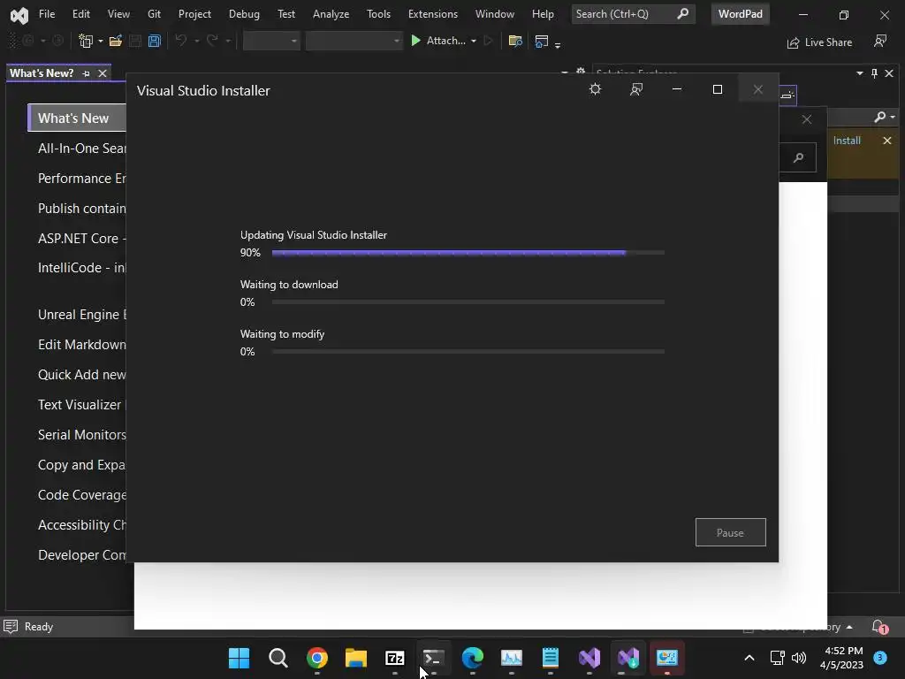905x679 pixels.
Task: Open the Analyze menu
Action: point(331,14)
